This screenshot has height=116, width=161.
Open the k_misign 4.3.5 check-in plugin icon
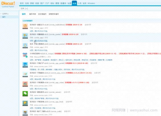25,55
